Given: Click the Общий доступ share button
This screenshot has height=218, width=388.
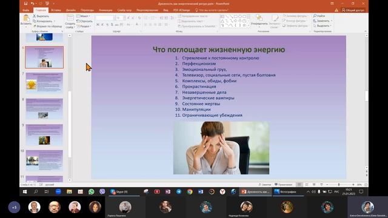Looking at the screenshot, I should coord(353,10).
